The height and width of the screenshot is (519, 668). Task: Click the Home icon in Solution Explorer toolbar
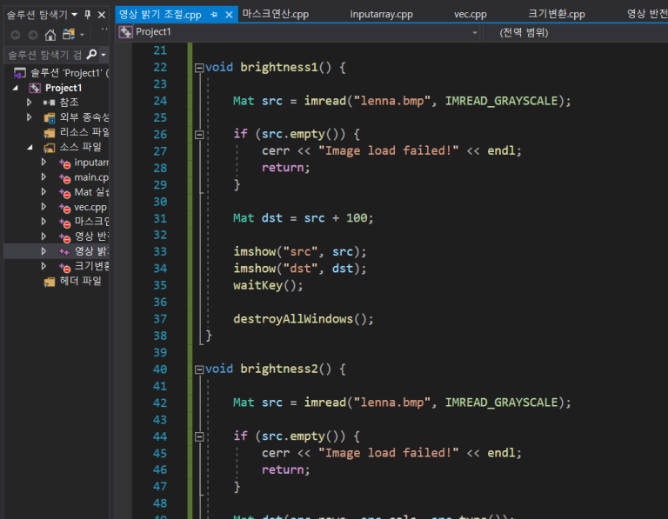tap(50, 35)
